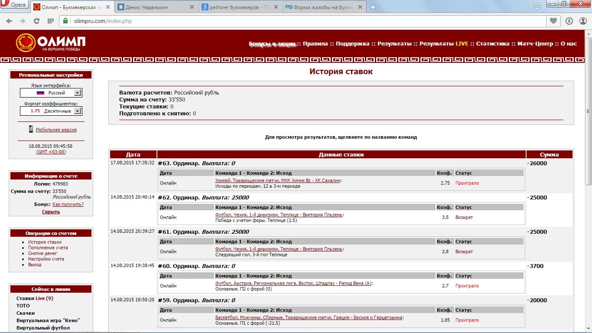
Task: Open the Speed Dial grid icon
Action: [x=51, y=21]
